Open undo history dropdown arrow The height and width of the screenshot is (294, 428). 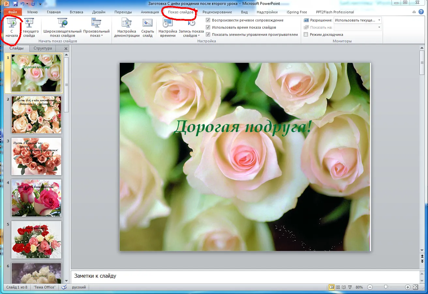[x=27, y=4]
